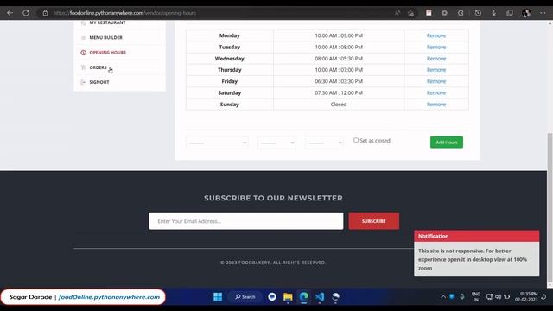Click the red Subscribe button
Viewport: 553px width, 311px height.
[x=374, y=221]
